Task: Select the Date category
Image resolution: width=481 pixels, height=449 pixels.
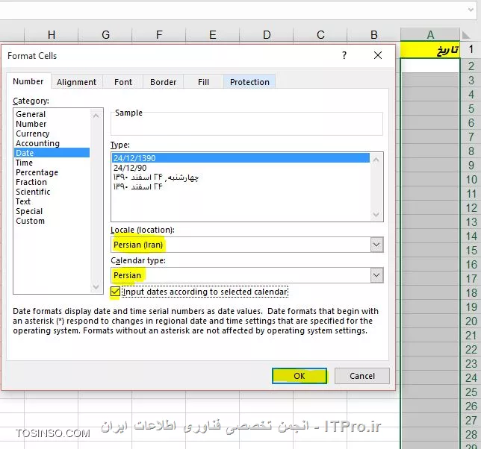Action: point(52,153)
